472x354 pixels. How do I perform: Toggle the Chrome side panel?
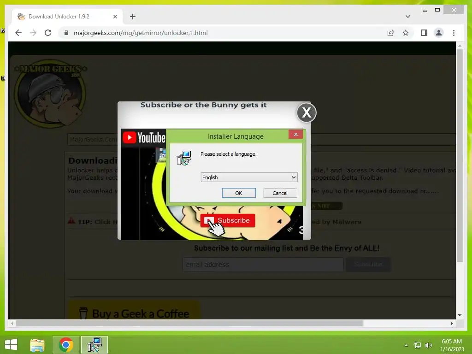pyautogui.click(x=424, y=33)
